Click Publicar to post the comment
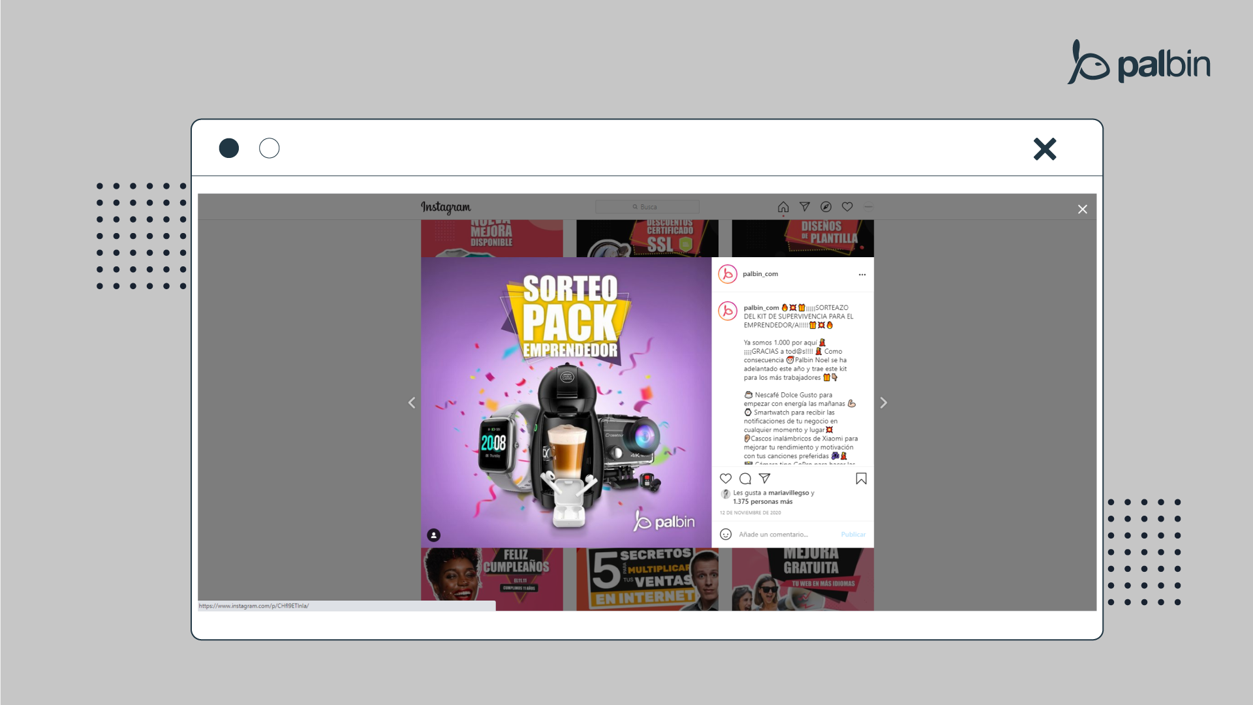This screenshot has width=1253, height=705. (x=853, y=534)
